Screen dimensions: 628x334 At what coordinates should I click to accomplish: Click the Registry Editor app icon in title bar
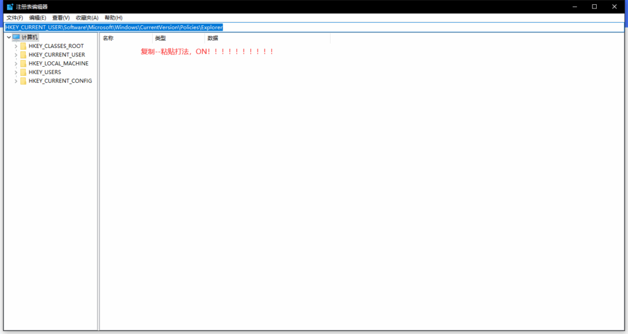click(x=10, y=6)
